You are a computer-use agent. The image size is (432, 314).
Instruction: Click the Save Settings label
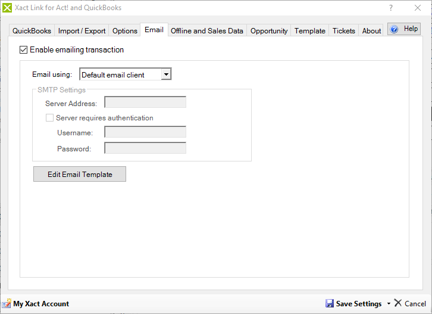click(359, 304)
